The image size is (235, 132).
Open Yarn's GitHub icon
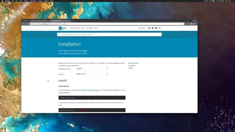pyautogui.click(x=159, y=28)
